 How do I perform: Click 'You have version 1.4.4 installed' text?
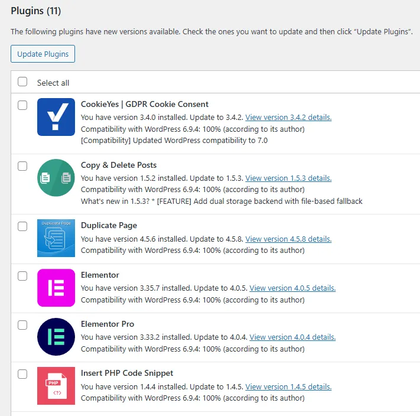(x=134, y=387)
